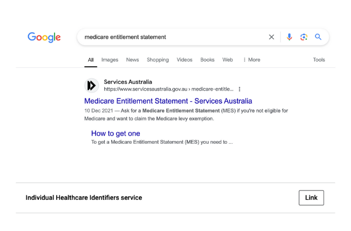Select the Web results tab
Image resolution: width=351 pixels, height=231 pixels.
(228, 60)
